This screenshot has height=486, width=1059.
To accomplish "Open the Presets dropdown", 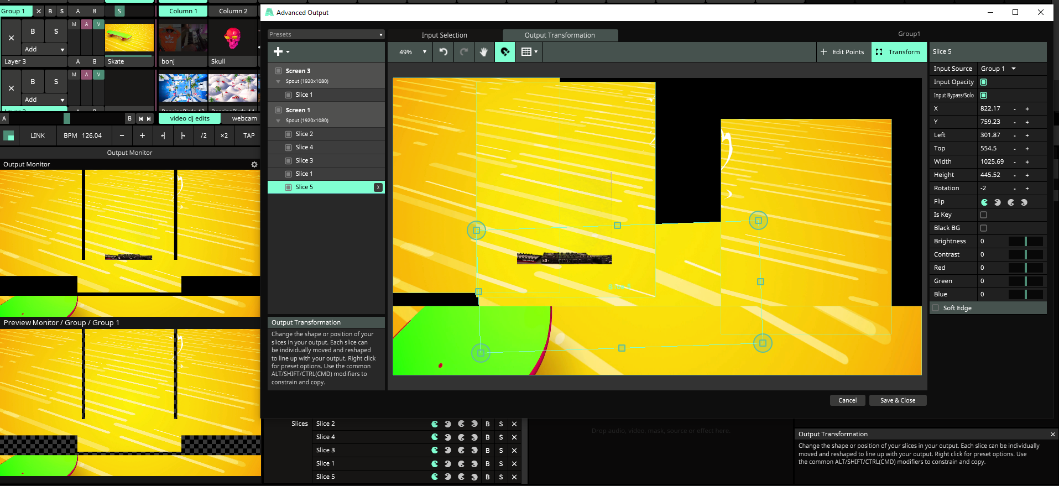I will (x=326, y=35).
